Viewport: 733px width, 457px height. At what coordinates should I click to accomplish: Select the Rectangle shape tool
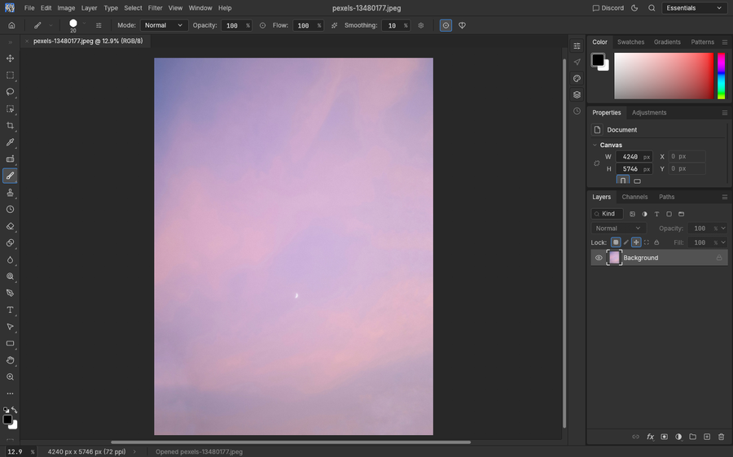(x=10, y=344)
